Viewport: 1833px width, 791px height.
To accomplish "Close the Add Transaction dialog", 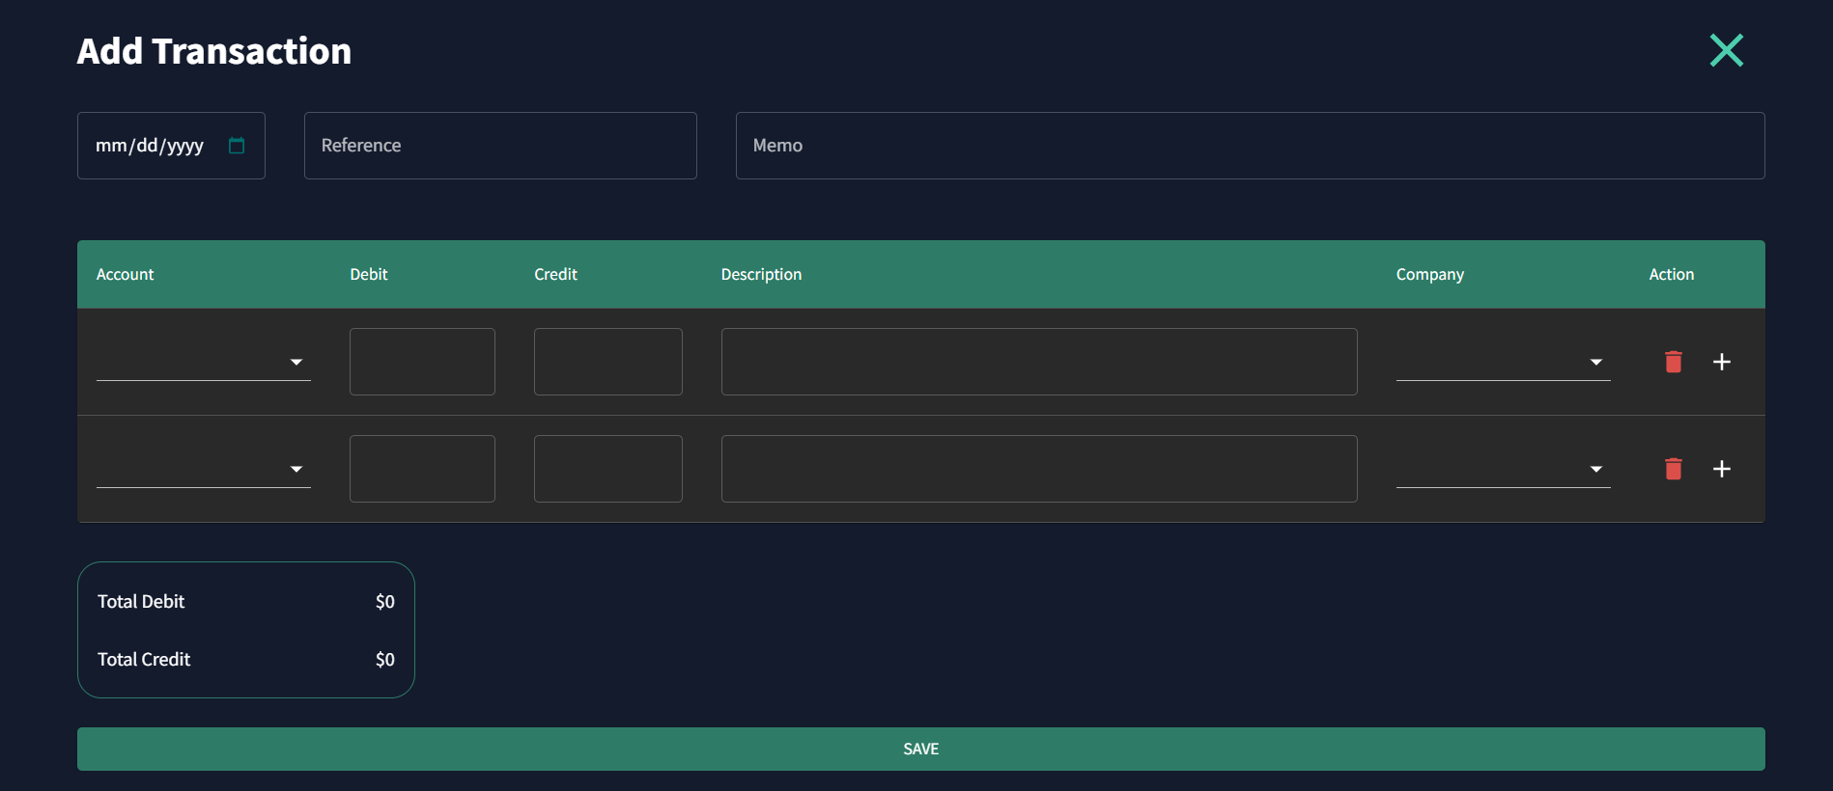I will (1726, 50).
